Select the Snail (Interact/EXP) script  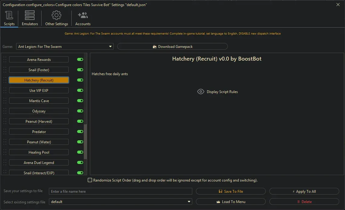39,172
